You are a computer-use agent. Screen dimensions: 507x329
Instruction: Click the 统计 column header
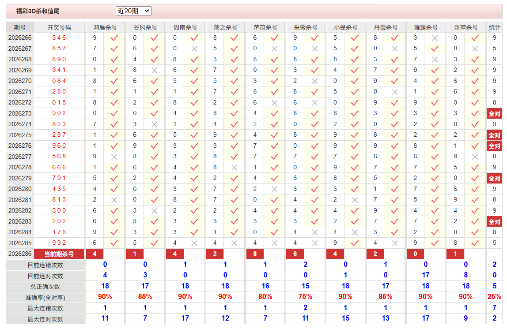494,27
